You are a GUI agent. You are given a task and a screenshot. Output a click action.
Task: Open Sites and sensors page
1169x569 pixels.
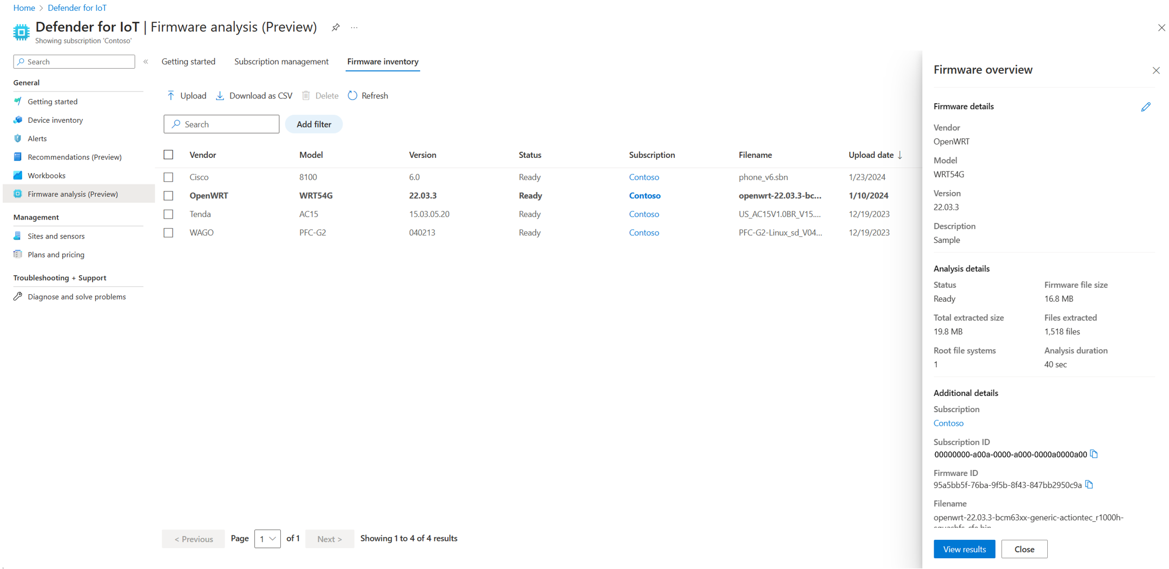point(56,236)
